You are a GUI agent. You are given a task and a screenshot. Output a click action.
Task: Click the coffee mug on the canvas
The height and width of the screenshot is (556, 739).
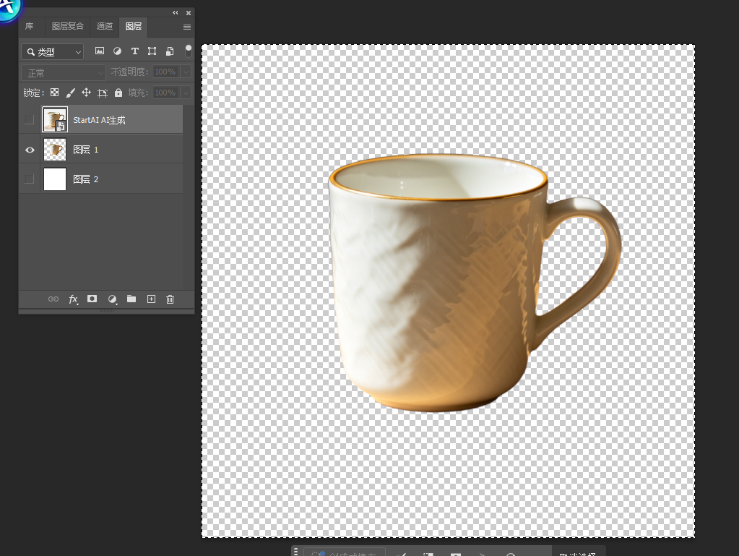pyautogui.click(x=475, y=283)
